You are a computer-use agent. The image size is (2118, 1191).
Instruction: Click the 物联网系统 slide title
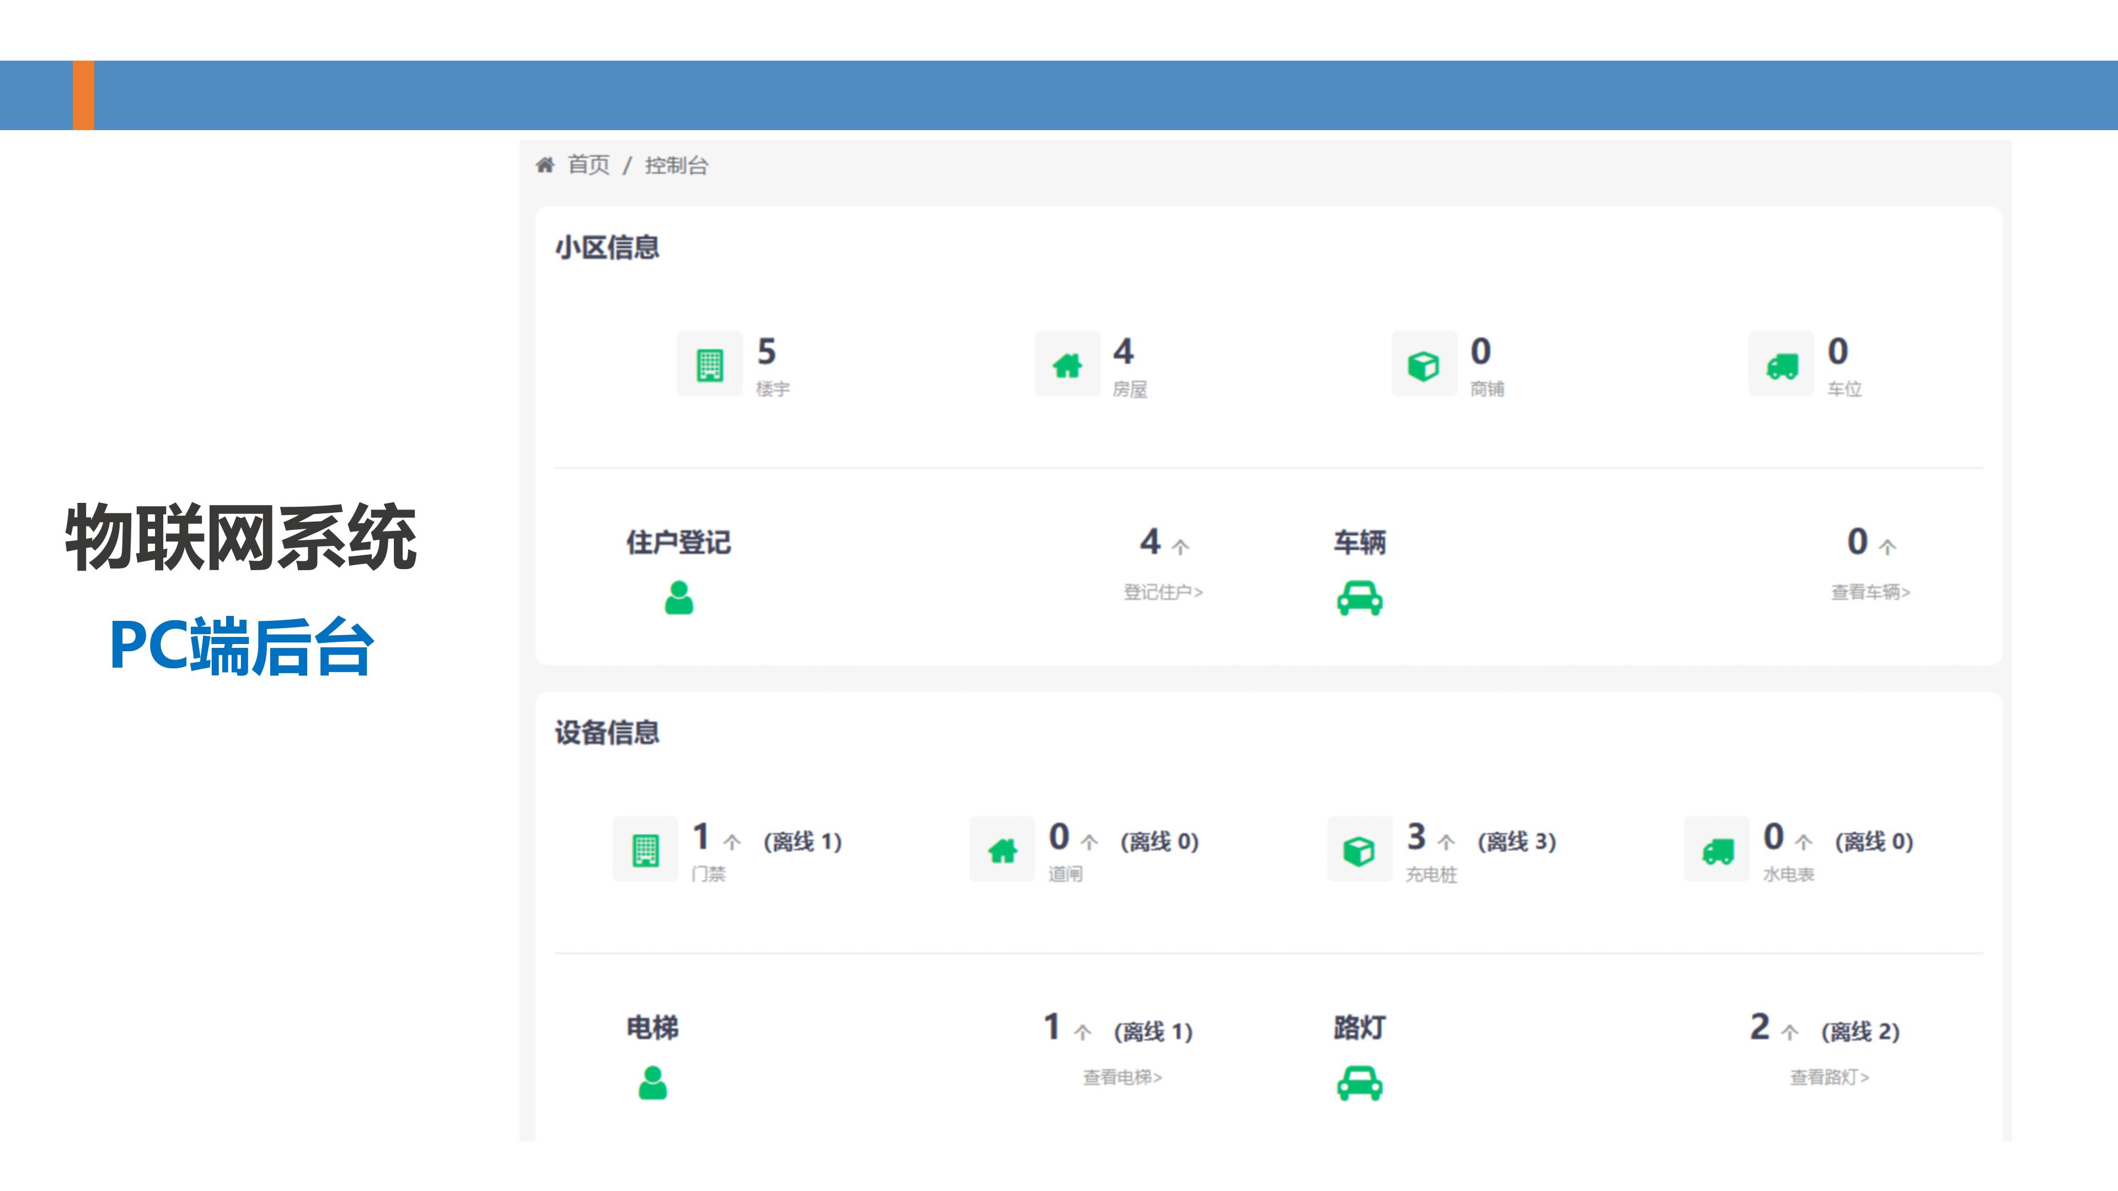(241, 537)
